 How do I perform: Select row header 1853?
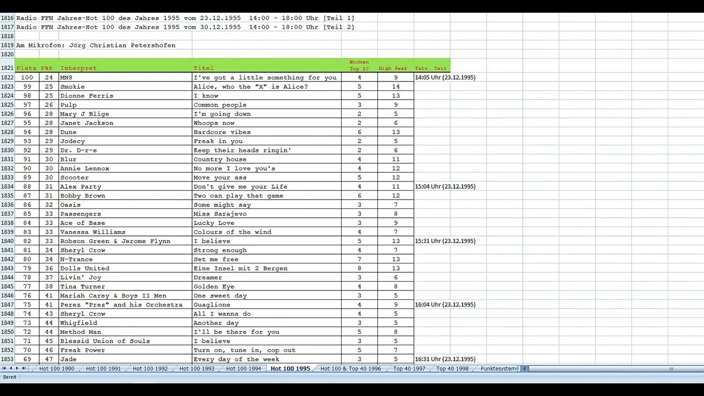(7, 359)
